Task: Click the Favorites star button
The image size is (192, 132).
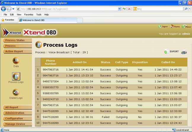Action: pyautogui.click(x=8, y=20)
